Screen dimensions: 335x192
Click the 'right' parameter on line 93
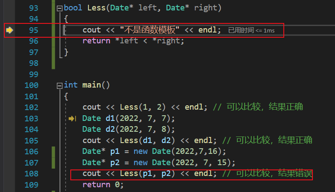[x=206, y=8]
